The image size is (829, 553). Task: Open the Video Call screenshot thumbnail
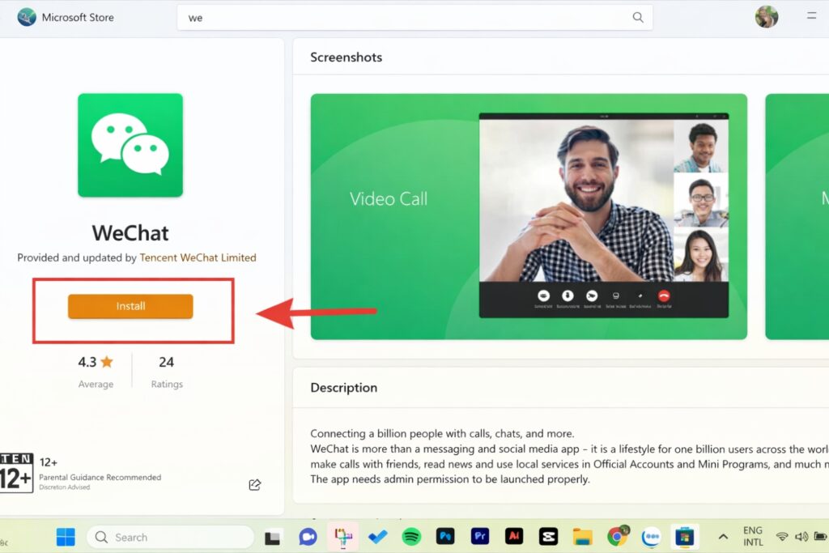tap(529, 217)
